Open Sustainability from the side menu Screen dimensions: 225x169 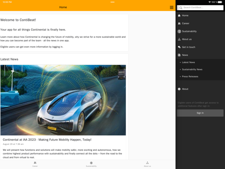click(200, 31)
